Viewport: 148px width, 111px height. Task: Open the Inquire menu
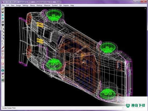pos(66,5)
